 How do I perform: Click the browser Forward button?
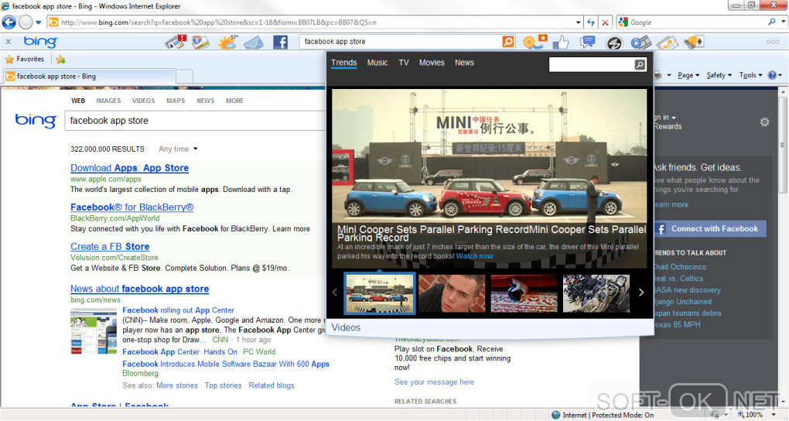pos(26,22)
